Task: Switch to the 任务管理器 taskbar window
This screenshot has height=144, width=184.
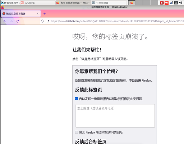Action: pyautogui.click(x=109, y=3)
